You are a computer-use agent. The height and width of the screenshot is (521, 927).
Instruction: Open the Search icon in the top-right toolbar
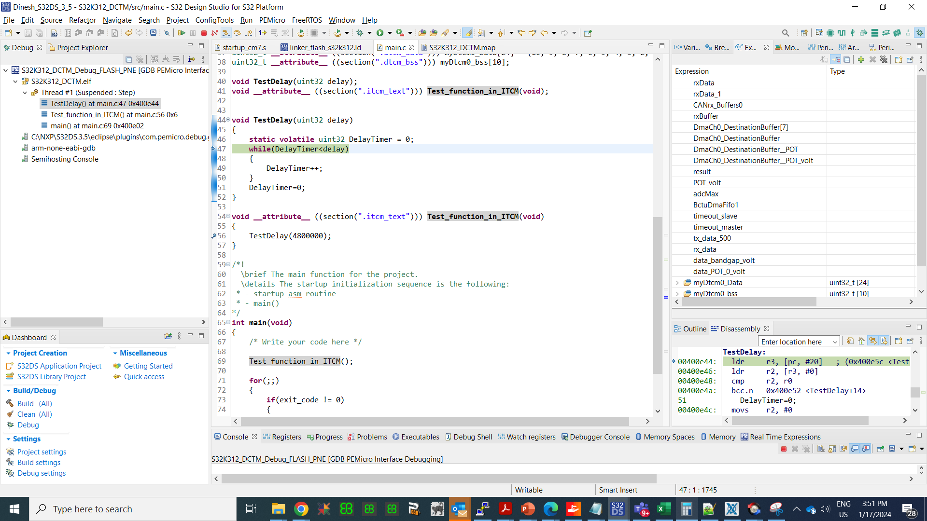[x=786, y=33]
